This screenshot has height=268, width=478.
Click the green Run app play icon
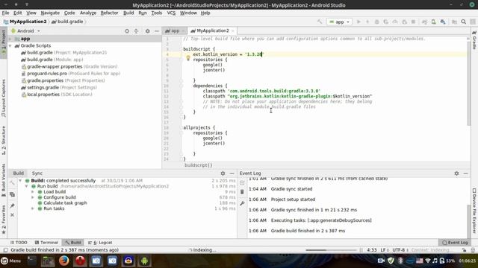click(x=358, y=22)
